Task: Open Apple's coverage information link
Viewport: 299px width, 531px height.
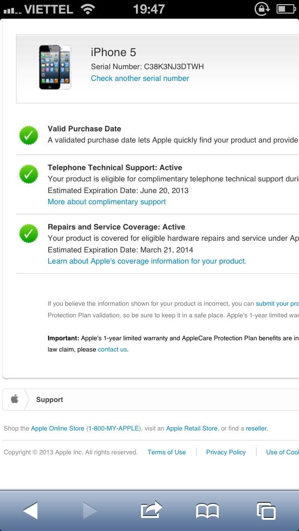Action: click(x=147, y=261)
